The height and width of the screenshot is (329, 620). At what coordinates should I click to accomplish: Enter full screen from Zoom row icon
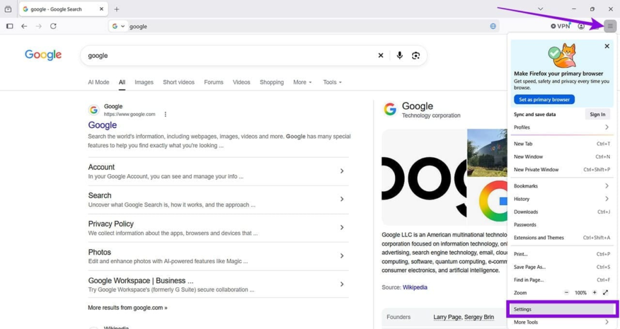605,293
